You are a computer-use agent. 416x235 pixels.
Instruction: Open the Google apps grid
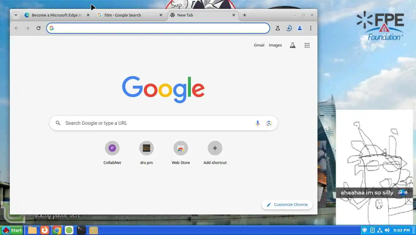307,45
